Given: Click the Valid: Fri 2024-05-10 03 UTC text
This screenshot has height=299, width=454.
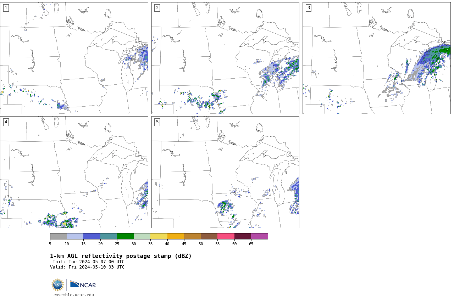Looking at the screenshot, I should [x=87, y=267].
